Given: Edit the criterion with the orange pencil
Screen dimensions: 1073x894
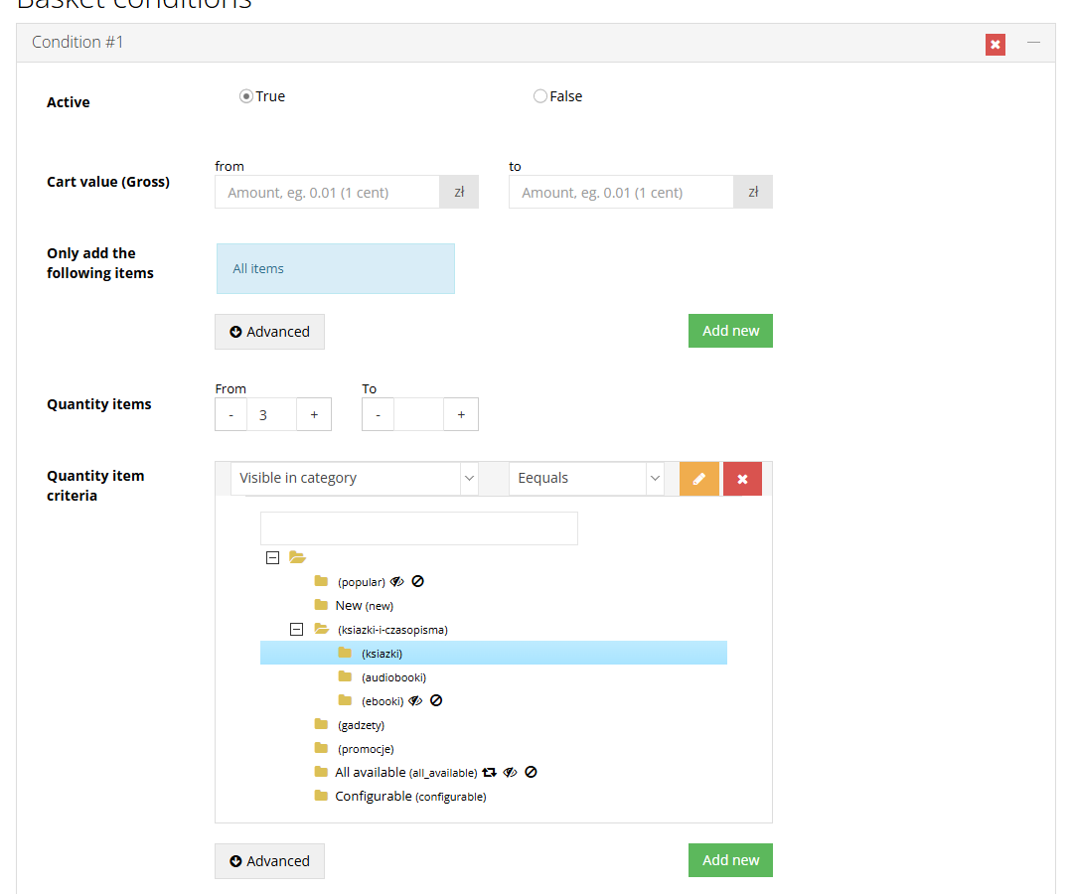Looking at the screenshot, I should click(x=698, y=479).
